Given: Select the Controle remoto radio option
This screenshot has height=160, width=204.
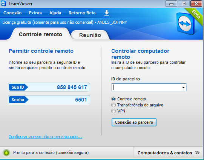Looking at the screenshot, I should coord(114,99).
